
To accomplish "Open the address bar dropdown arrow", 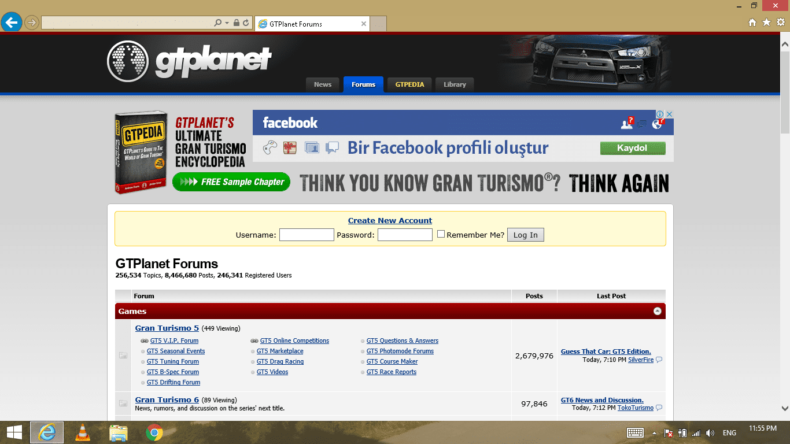I will [227, 23].
